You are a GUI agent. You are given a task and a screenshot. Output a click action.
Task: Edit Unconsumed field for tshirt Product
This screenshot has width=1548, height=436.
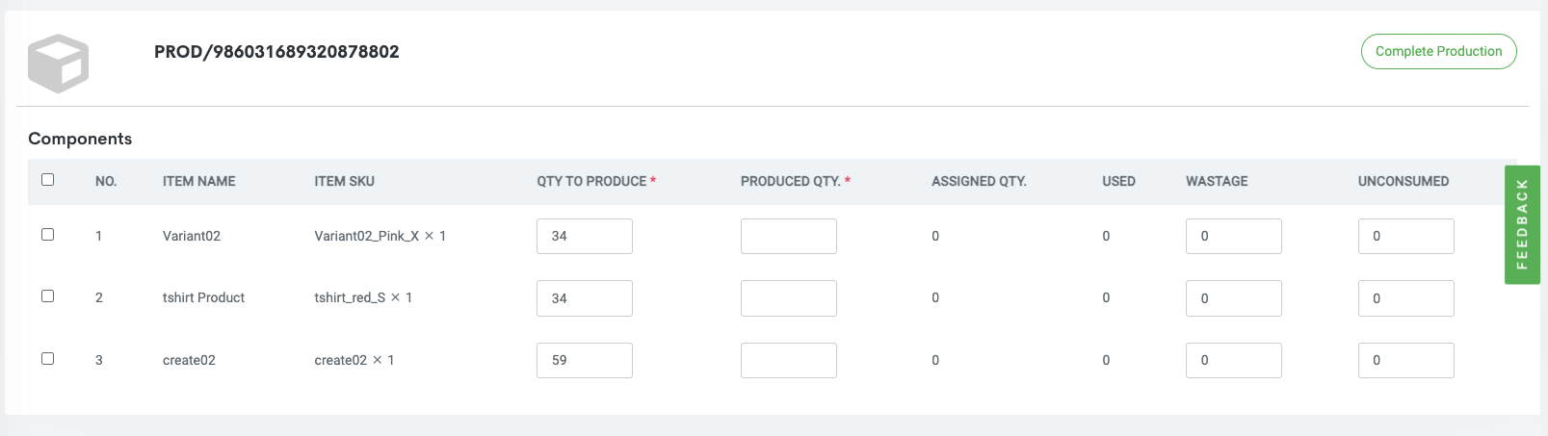click(1406, 298)
